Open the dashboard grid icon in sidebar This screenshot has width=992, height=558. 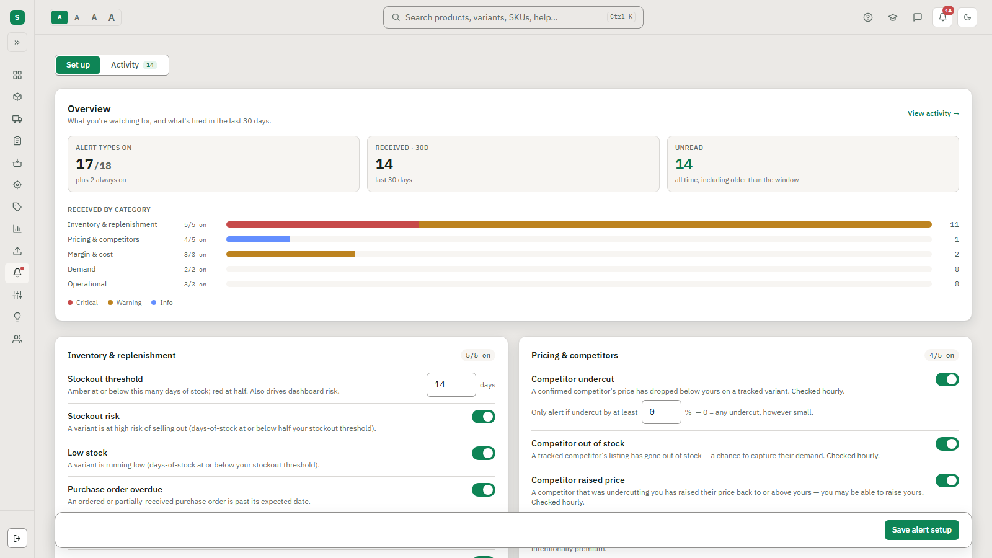pos(17,75)
